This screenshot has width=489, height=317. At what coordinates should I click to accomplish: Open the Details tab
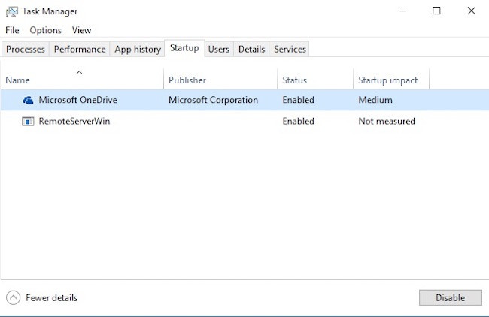(251, 49)
